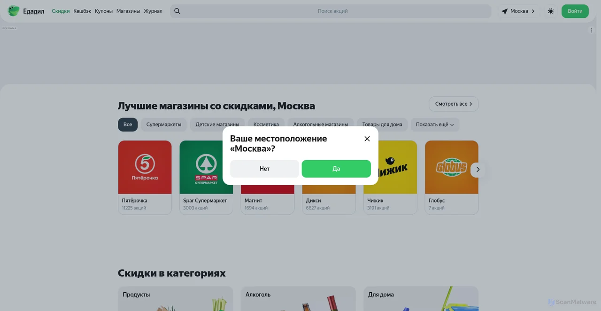This screenshot has height=311, width=601.
Task: Decline location with Нет button
Action: pyautogui.click(x=264, y=169)
